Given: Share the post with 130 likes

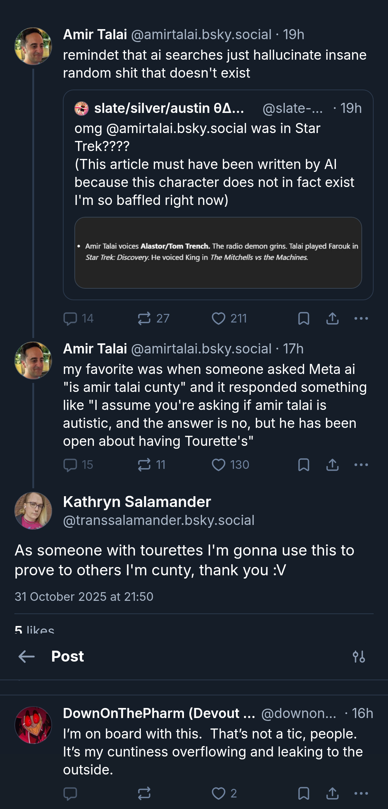Looking at the screenshot, I should [332, 465].
